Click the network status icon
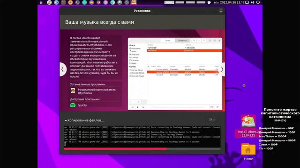The width and height of the screenshot is (300, 168). [247, 2]
